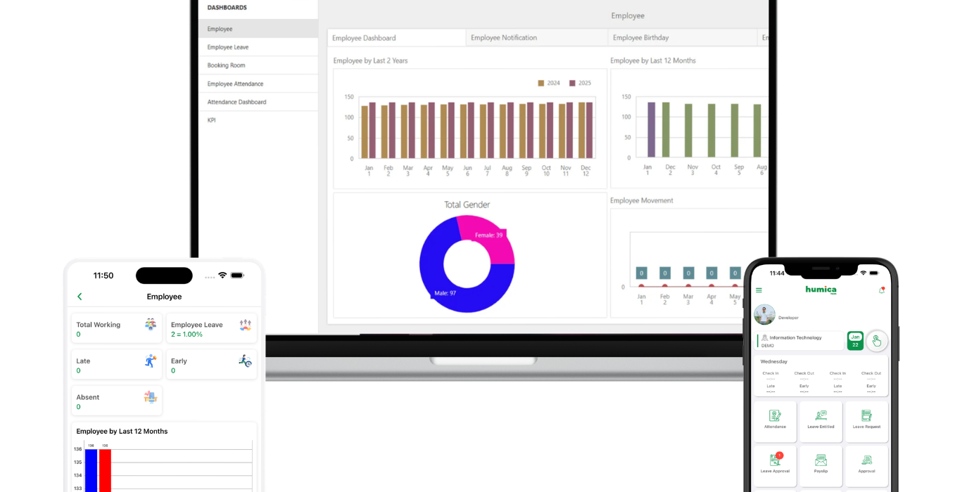Open Booking Room in the sidebar

(258, 65)
